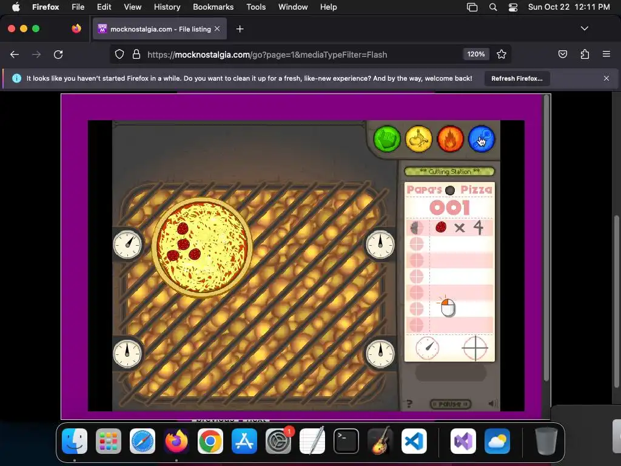Open the Window menu
Viewport: 621px width, 466px height.
click(293, 7)
